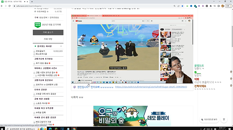Reload the page with refresh icon

coord(10,6)
